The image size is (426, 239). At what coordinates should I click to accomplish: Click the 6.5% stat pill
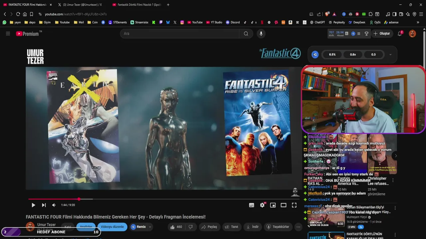click(x=332, y=54)
